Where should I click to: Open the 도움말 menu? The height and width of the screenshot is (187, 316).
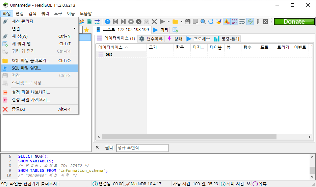point(86,14)
